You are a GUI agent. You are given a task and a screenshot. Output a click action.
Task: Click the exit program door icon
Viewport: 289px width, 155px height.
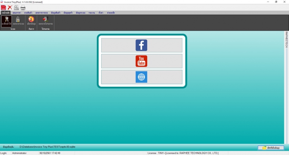pyautogui.click(x=46, y=21)
